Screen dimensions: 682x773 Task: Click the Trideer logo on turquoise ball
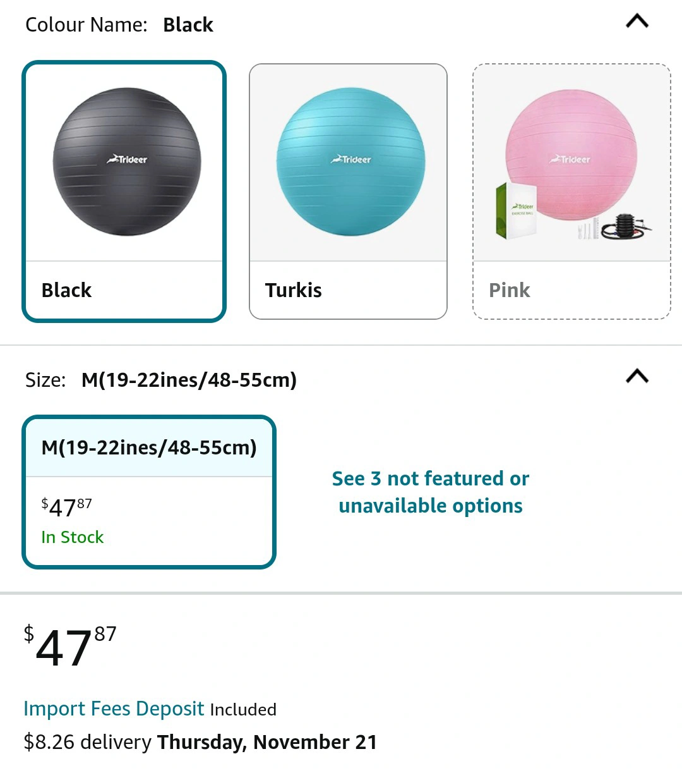(x=351, y=159)
